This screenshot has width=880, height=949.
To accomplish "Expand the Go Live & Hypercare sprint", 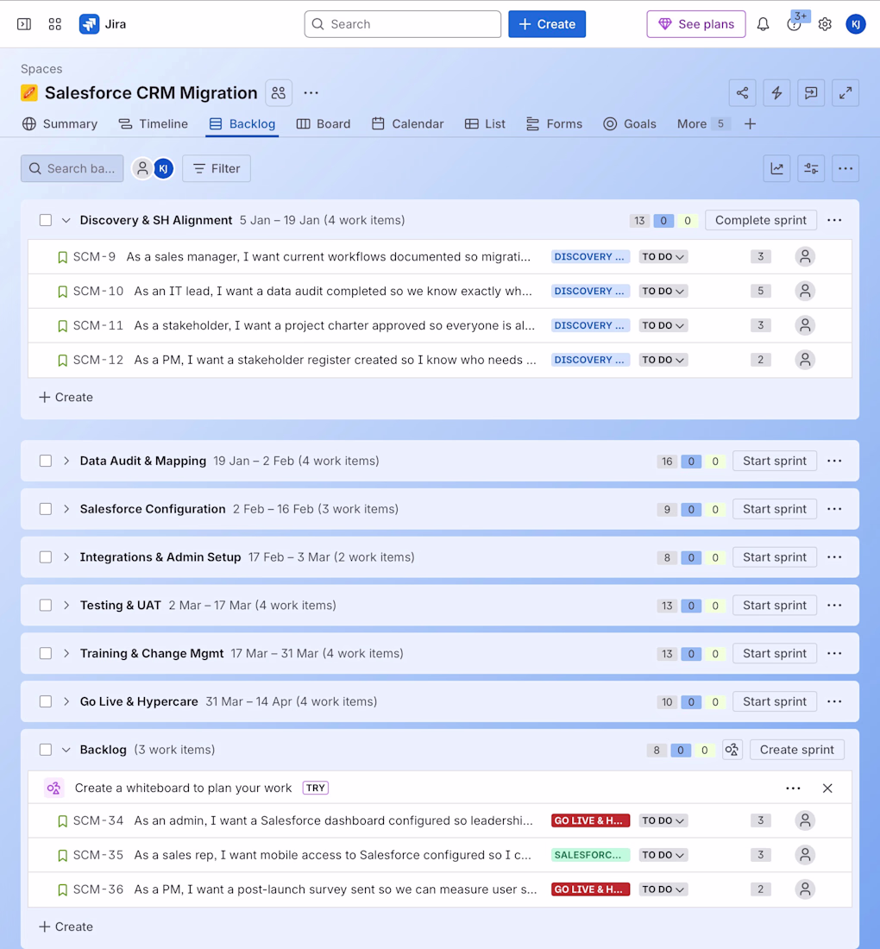I will click(66, 701).
